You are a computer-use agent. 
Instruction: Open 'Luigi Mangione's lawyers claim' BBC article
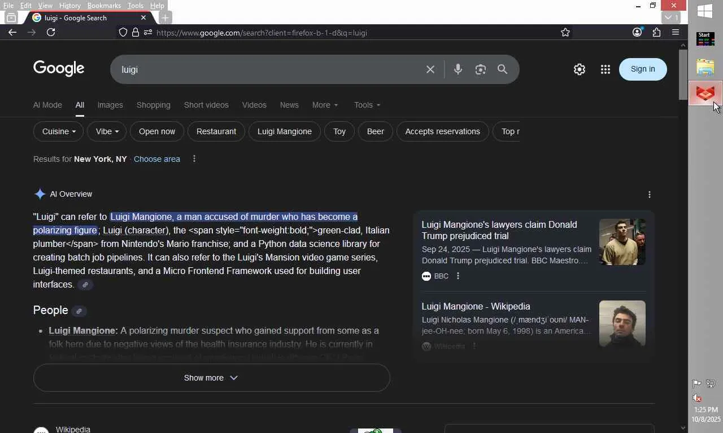pyautogui.click(x=499, y=230)
